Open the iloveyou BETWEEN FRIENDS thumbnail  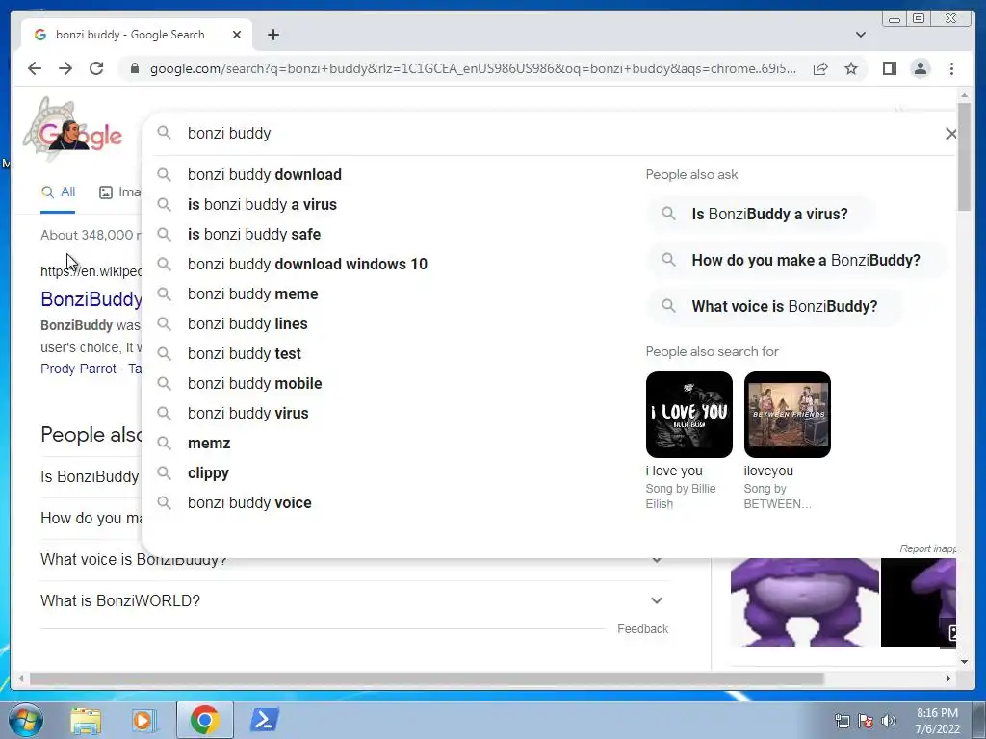[788, 414]
